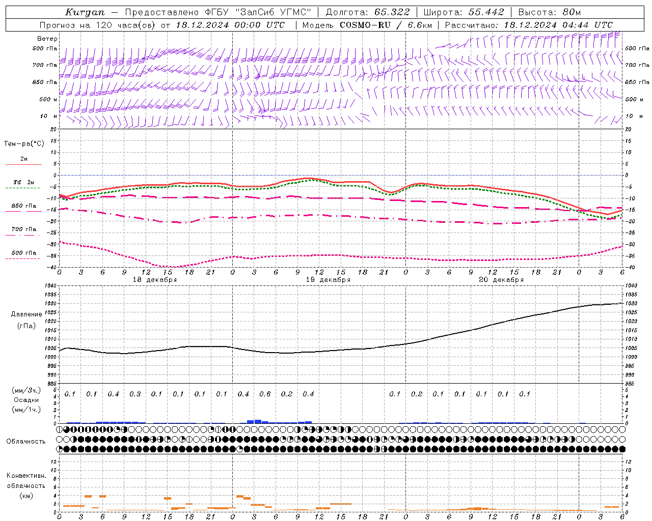
Task: Click the "(гПа)" unit under Давление
Action: [26, 326]
